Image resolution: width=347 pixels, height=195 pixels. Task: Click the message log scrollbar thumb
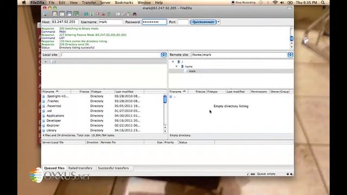pos(292,38)
